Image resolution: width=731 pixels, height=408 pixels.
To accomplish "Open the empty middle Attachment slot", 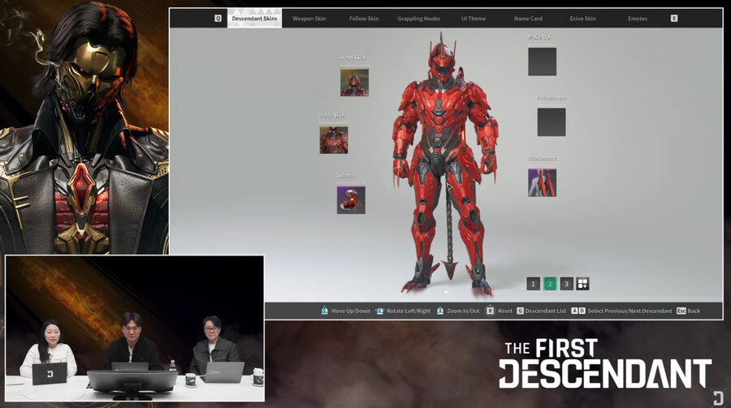I will (x=551, y=122).
